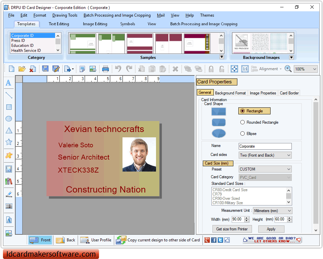The width and height of the screenshot is (323, 259).
Task: Increase card Width using the up stepper
Action: point(247,218)
